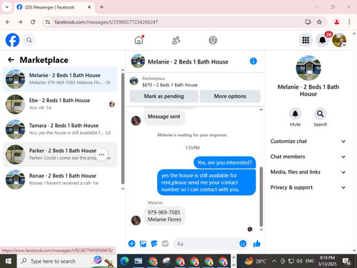Attach a photo using the image icon

point(143,244)
